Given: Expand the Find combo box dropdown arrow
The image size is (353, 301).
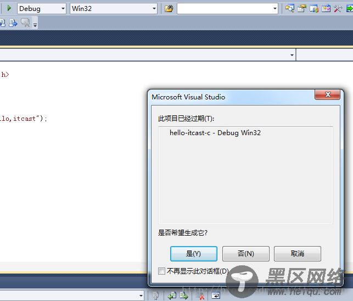Looking at the screenshot, I should [275, 9].
